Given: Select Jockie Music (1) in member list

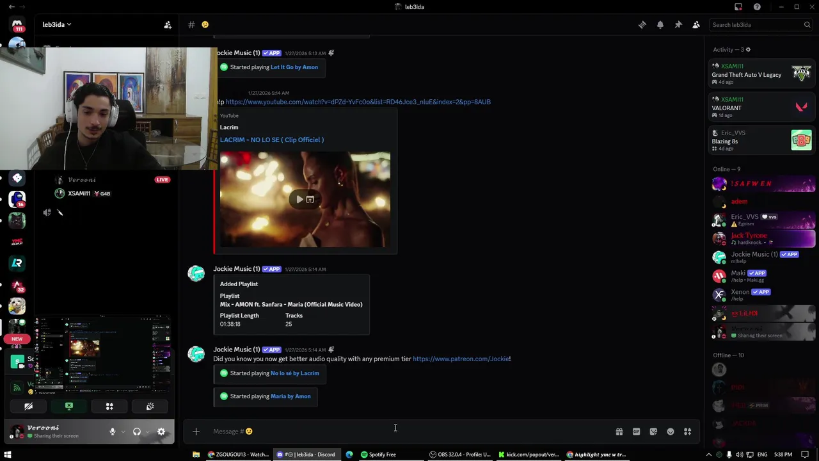Looking at the screenshot, I should click(763, 257).
